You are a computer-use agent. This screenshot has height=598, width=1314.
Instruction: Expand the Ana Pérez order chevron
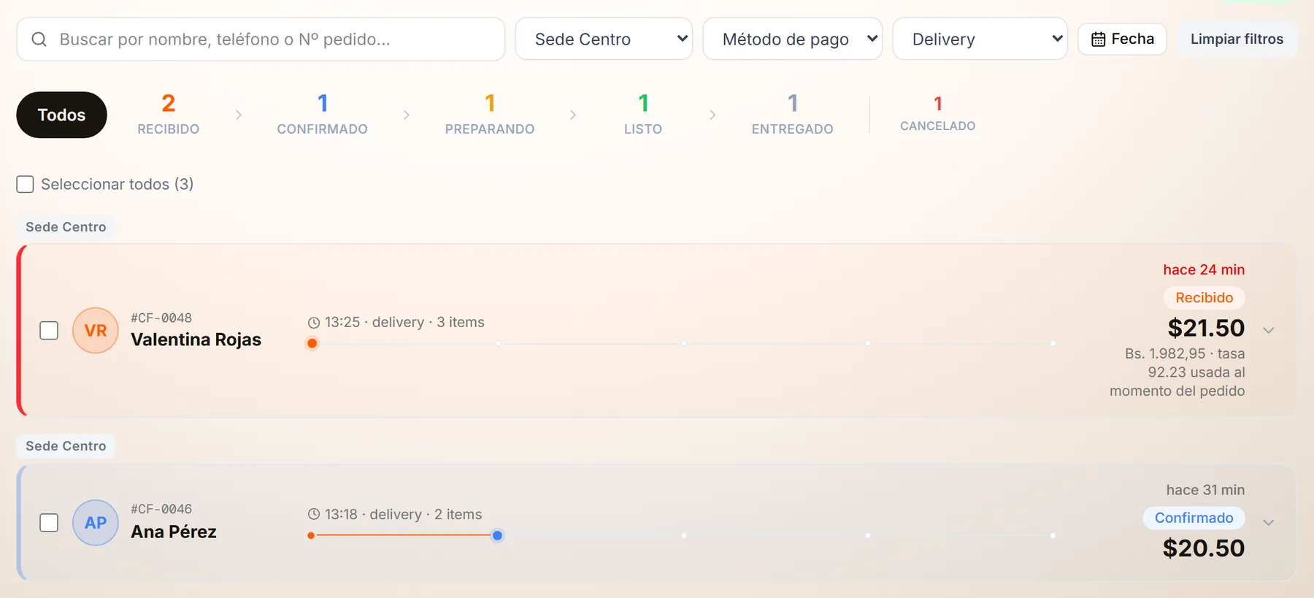(1269, 523)
